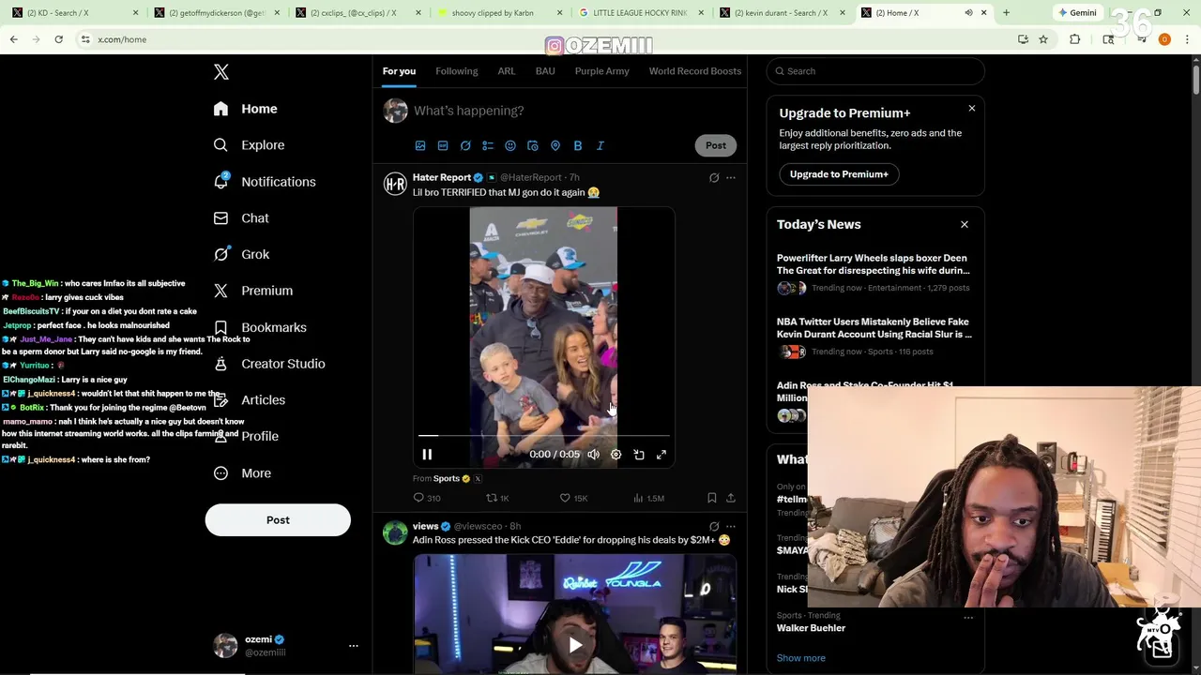Open video settings gear in player
1201x675 pixels.
click(616, 455)
